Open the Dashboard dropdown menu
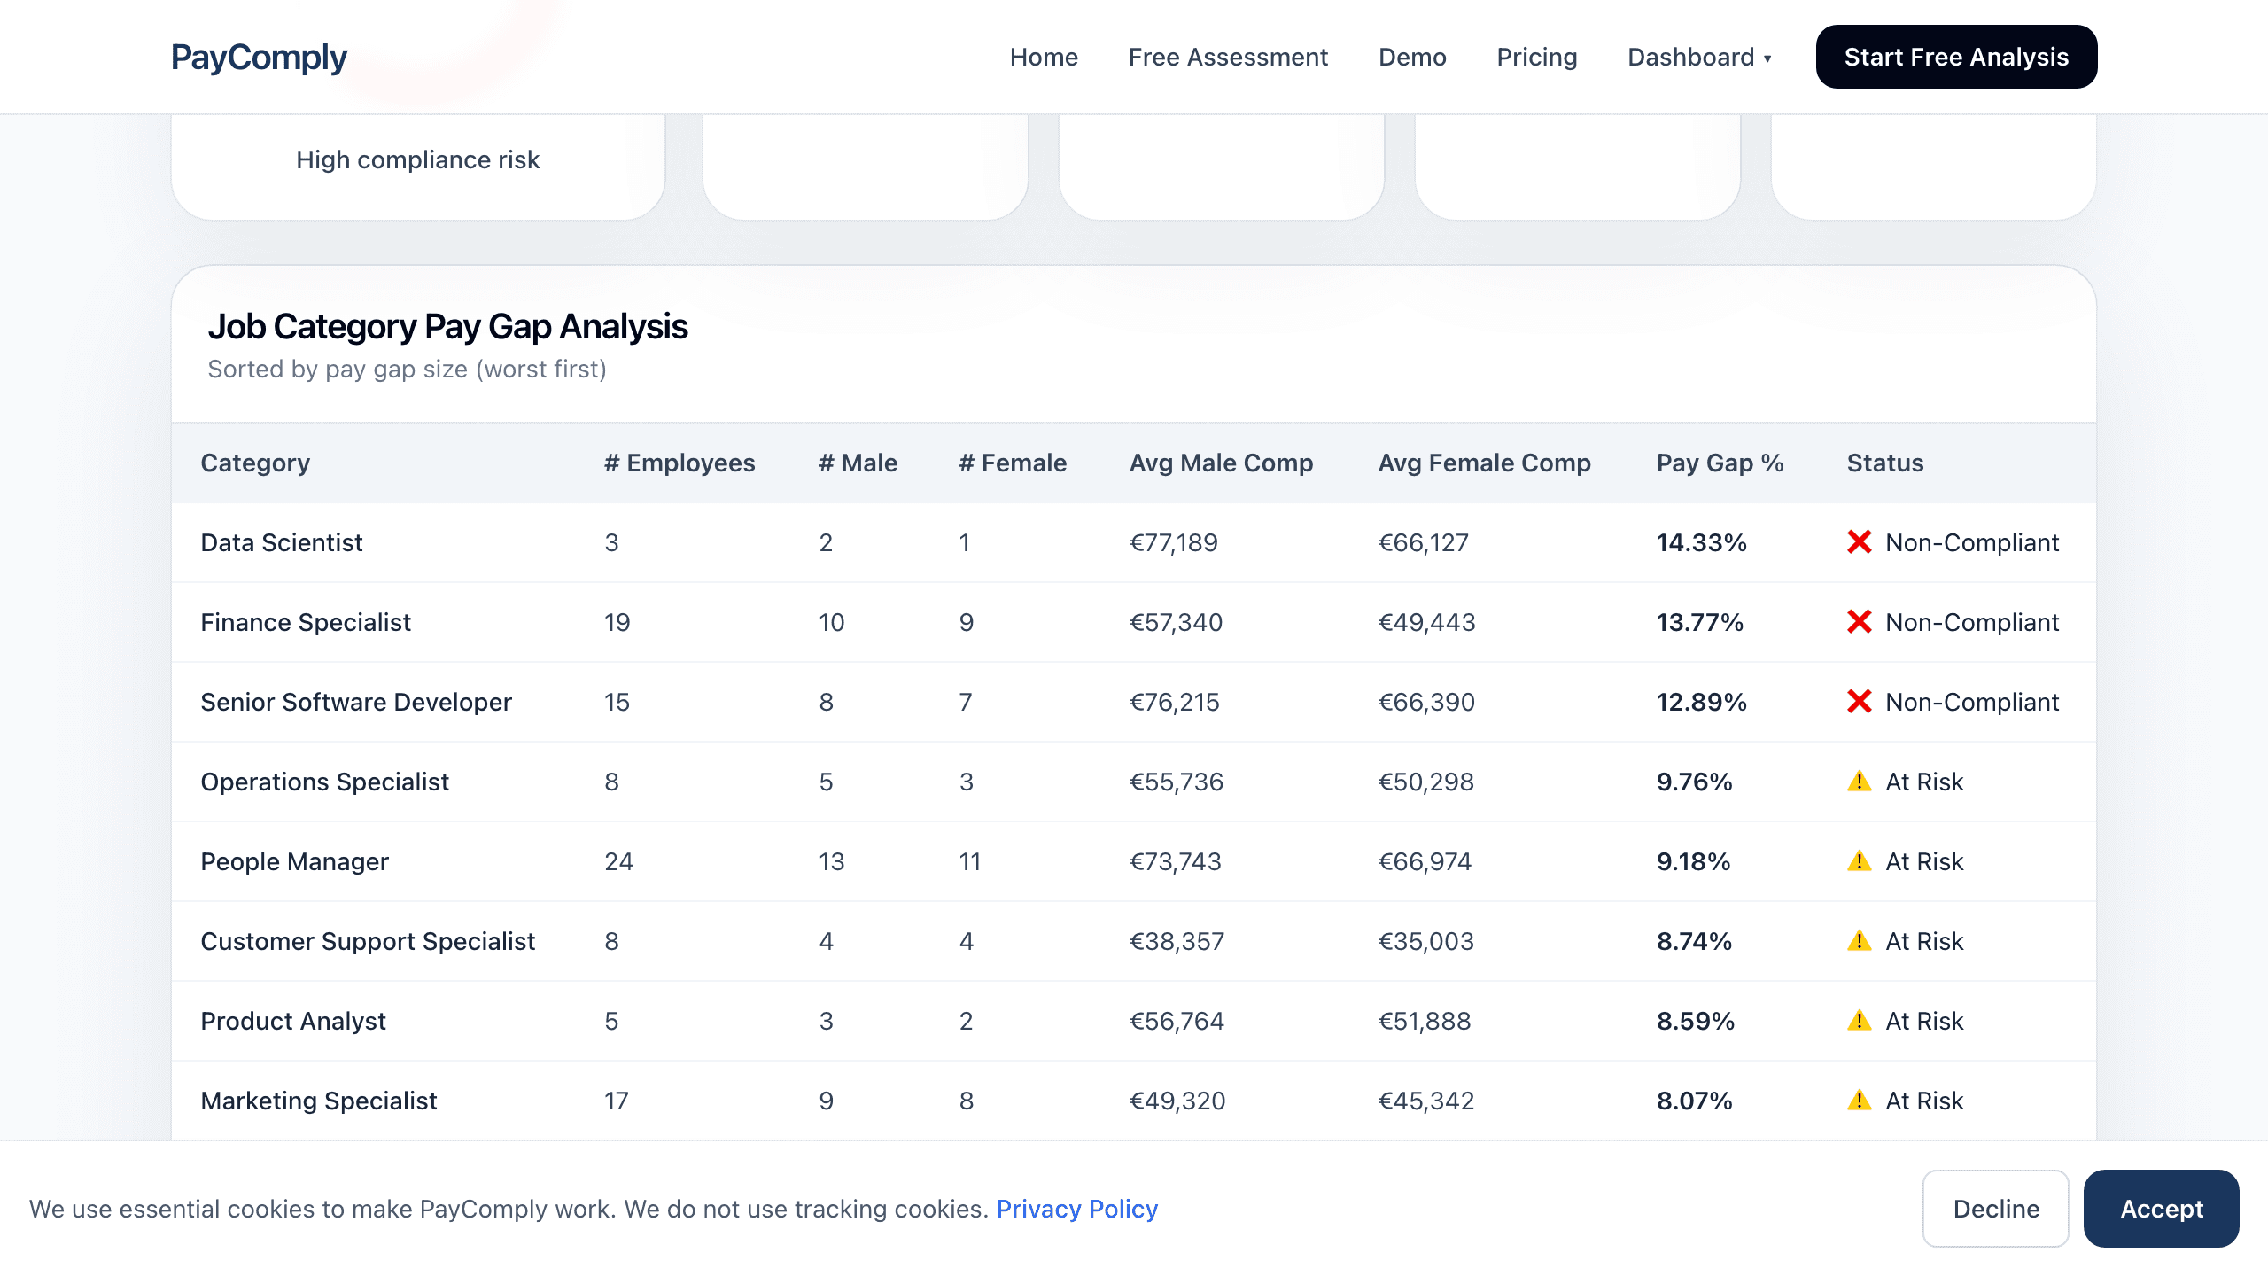2268x1276 pixels. [1698, 57]
